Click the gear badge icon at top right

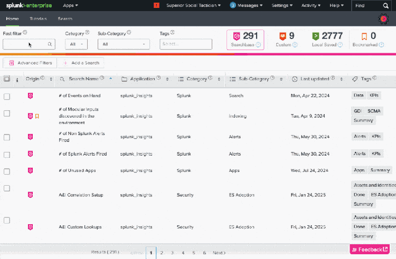(383, 18)
